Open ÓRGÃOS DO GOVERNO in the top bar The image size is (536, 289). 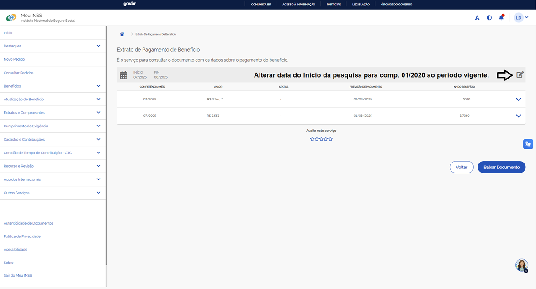397,5
